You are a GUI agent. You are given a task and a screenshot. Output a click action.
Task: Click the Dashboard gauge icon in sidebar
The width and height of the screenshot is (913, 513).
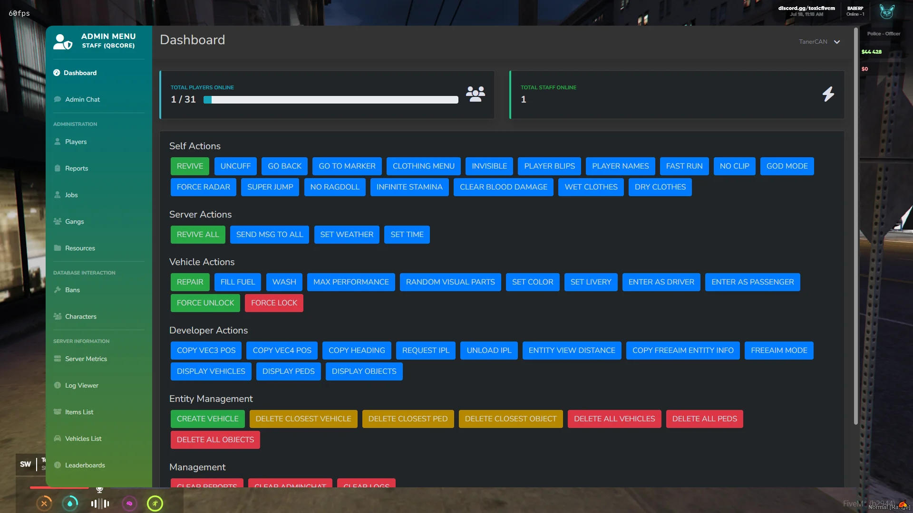pos(57,73)
